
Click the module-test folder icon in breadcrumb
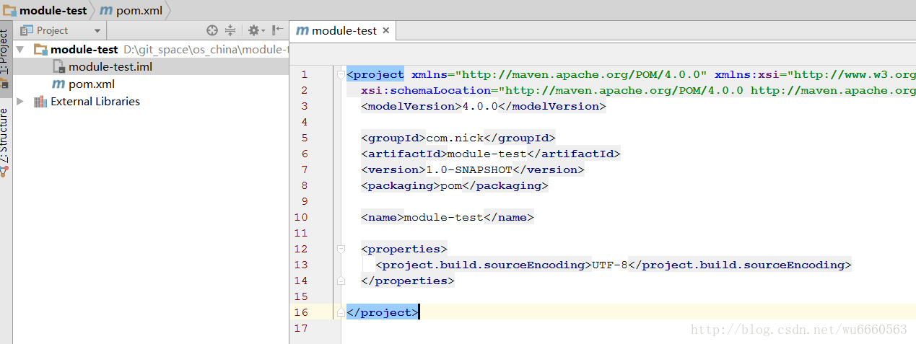click(9, 11)
